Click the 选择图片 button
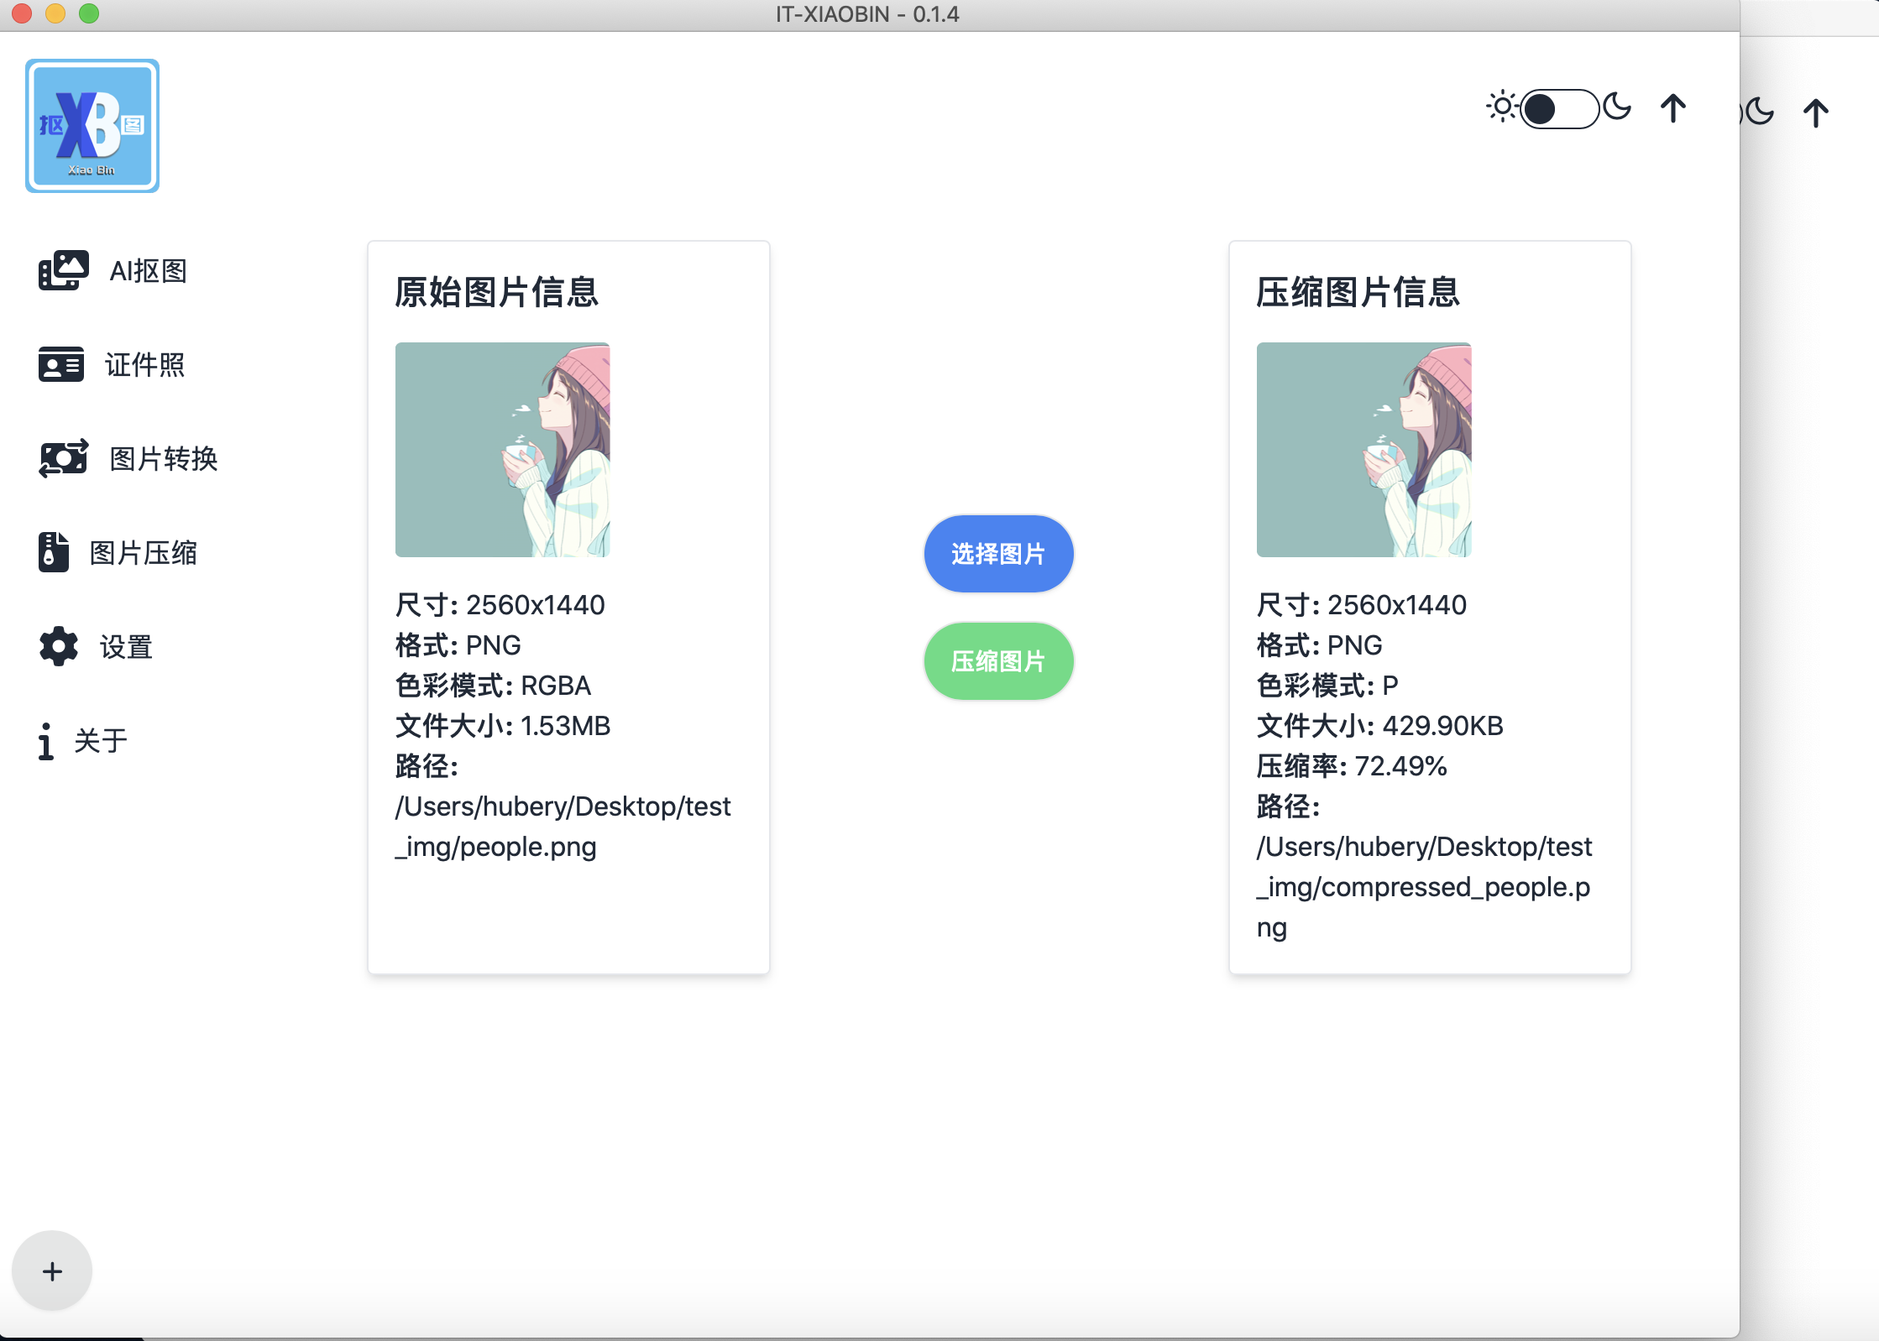Image resolution: width=1879 pixels, height=1341 pixels. coord(998,554)
